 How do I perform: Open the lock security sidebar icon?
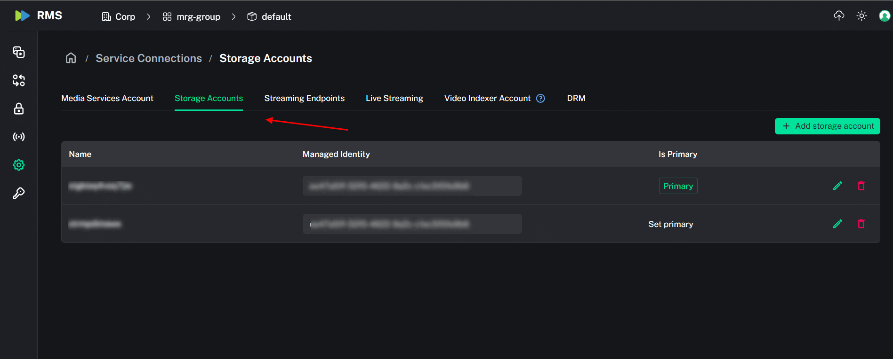(x=19, y=109)
